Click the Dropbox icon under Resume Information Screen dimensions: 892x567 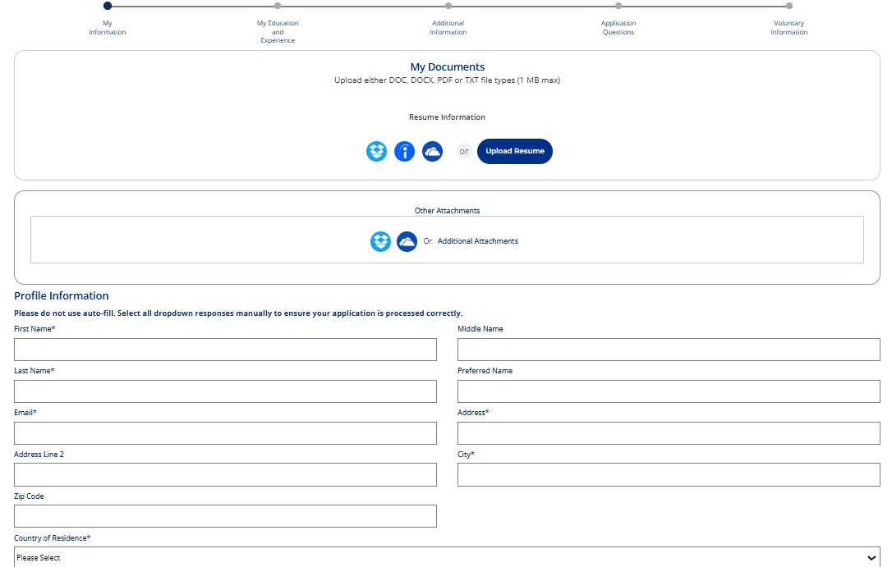[376, 151]
